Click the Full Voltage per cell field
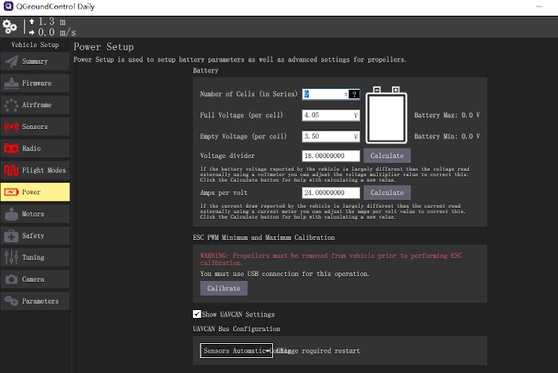The image size is (558, 373). click(331, 115)
